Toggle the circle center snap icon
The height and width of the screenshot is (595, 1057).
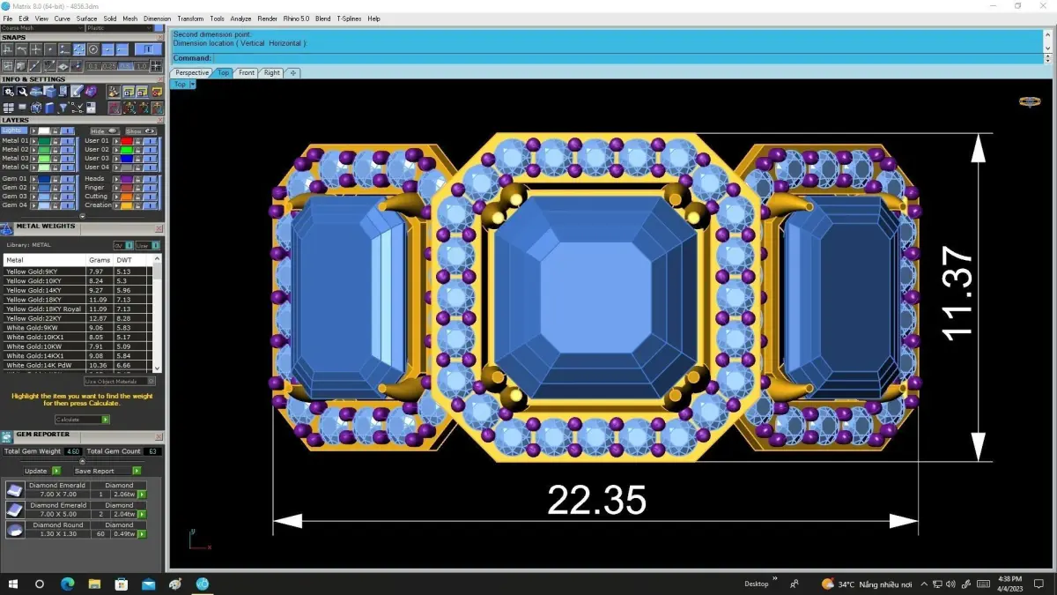[x=93, y=49]
